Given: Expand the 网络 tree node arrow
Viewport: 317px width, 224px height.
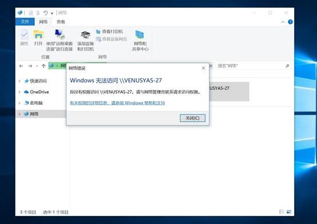Looking at the screenshot, I should click(x=19, y=114).
